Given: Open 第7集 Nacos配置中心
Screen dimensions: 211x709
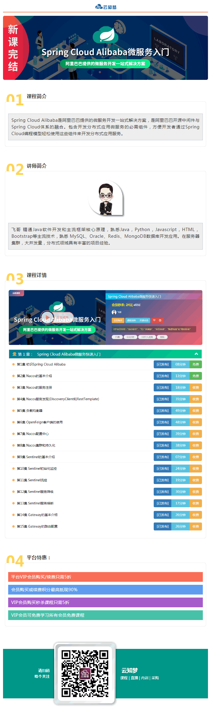Looking at the screenshot, I should pyautogui.click(x=33, y=434).
